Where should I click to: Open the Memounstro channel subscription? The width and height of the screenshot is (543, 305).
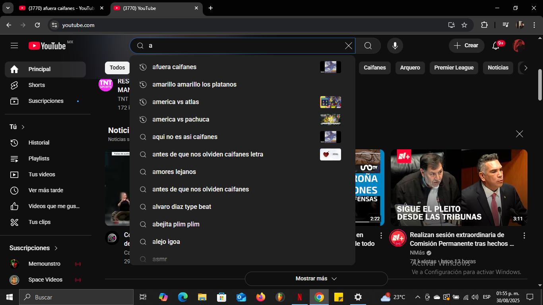[44, 264]
